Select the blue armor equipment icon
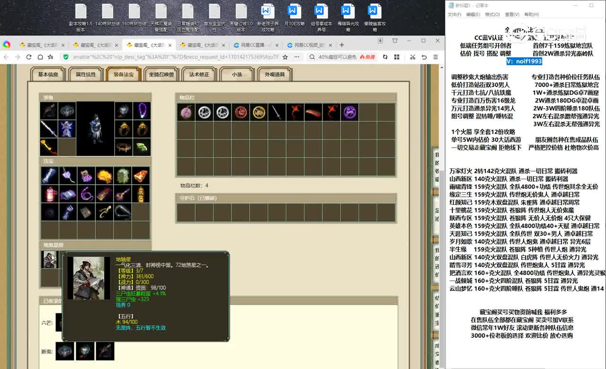The image size is (606, 369). point(67,129)
